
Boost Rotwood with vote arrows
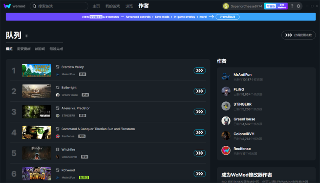click(x=200, y=174)
